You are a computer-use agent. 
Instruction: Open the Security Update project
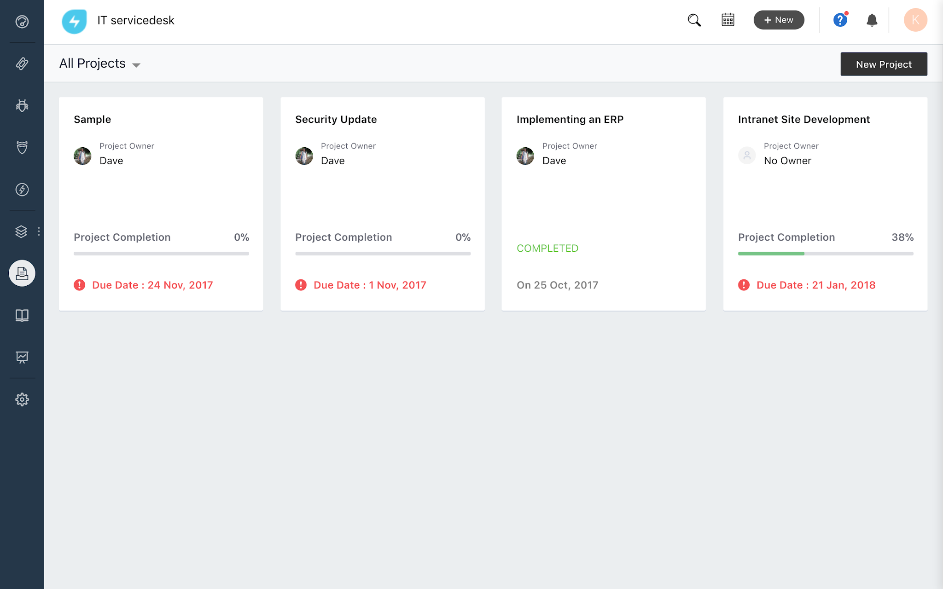pos(336,120)
